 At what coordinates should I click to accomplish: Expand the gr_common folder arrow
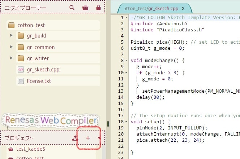12,47
